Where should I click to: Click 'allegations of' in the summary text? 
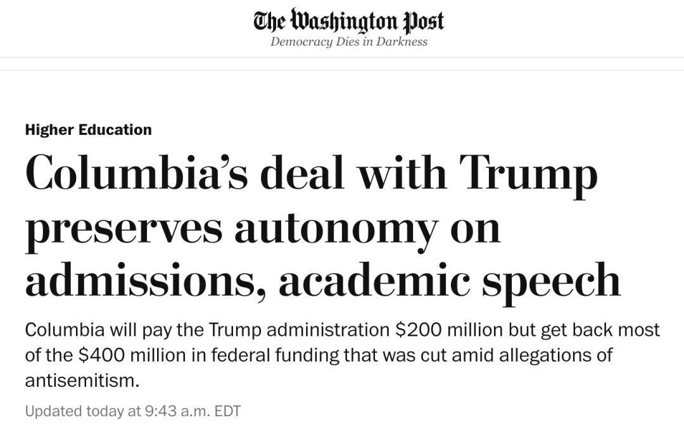pyautogui.click(x=544, y=355)
